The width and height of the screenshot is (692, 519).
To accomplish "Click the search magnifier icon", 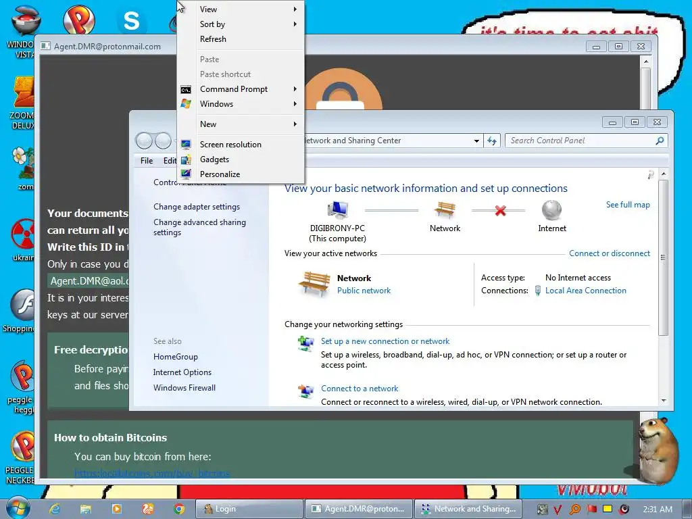I will coord(660,141).
